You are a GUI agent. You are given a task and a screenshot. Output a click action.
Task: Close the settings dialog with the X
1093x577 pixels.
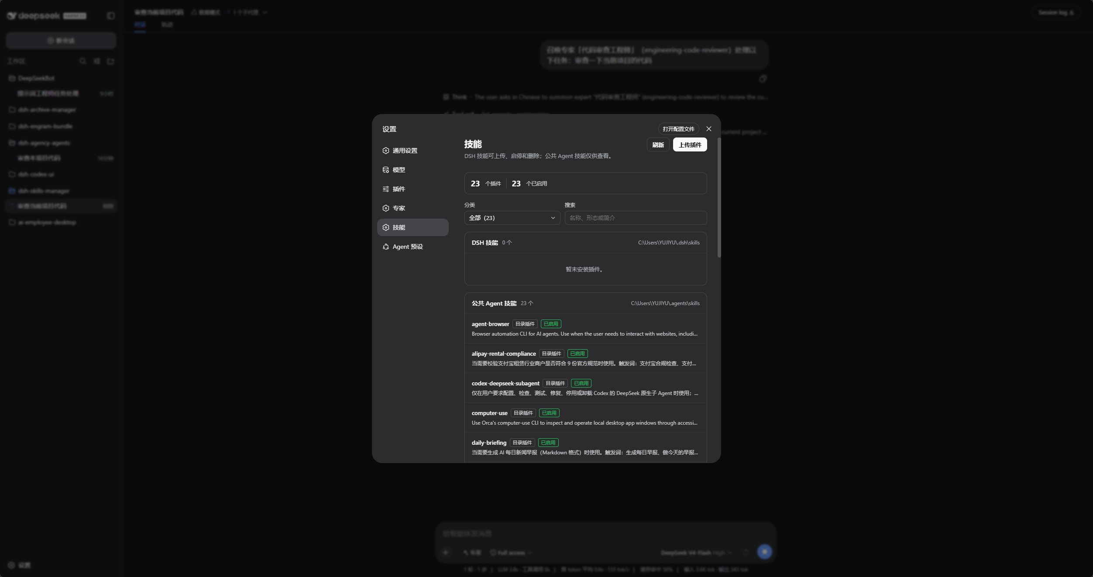(708, 129)
